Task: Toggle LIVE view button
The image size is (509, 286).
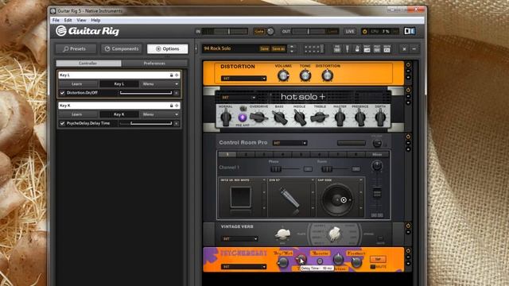Action: click(350, 32)
